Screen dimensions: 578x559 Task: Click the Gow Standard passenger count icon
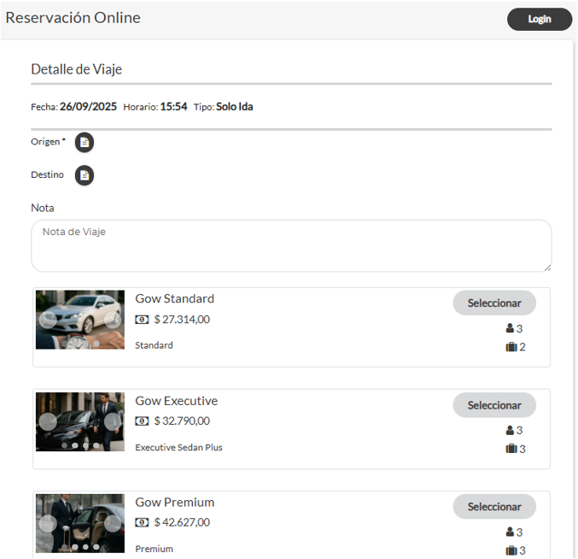click(511, 328)
